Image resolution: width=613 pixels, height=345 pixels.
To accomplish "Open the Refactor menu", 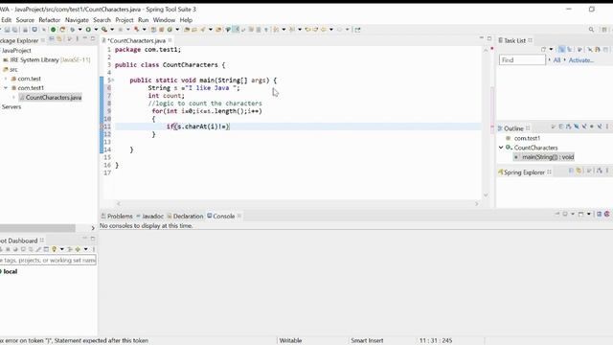I will 49,20.
